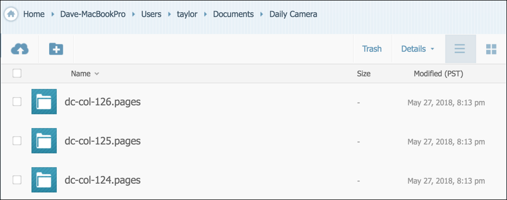Click the modified date of dc-col-124.pages

(x=446, y=181)
